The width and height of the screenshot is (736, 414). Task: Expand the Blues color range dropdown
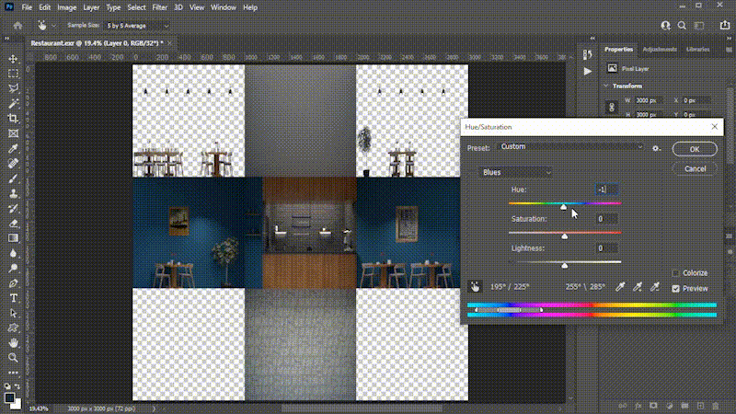click(x=516, y=172)
